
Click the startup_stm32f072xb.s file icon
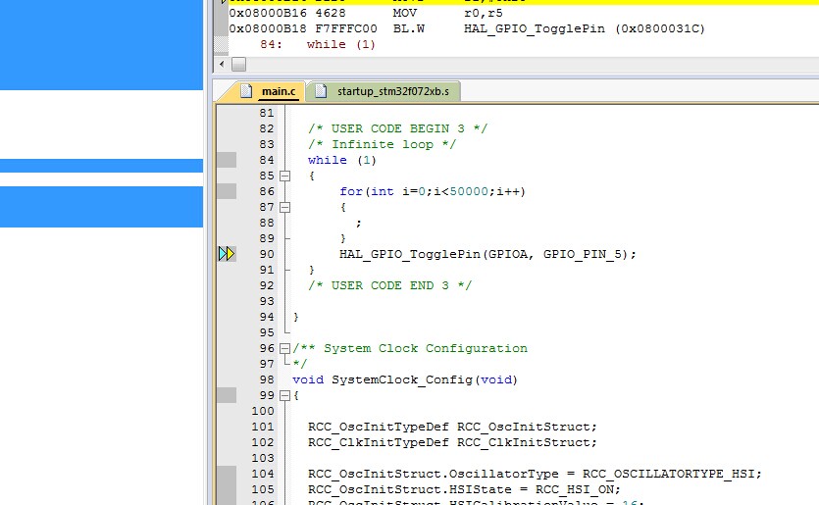point(321,91)
